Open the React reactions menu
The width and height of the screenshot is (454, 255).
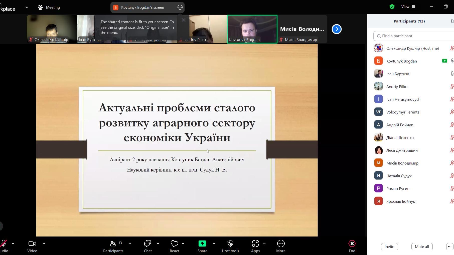click(x=174, y=246)
